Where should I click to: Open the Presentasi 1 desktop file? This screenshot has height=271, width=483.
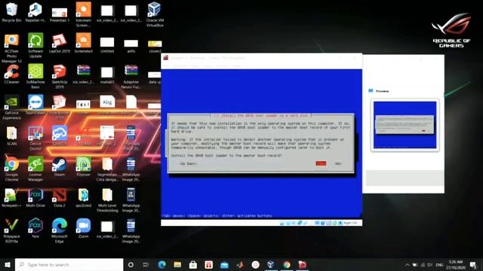click(x=60, y=14)
